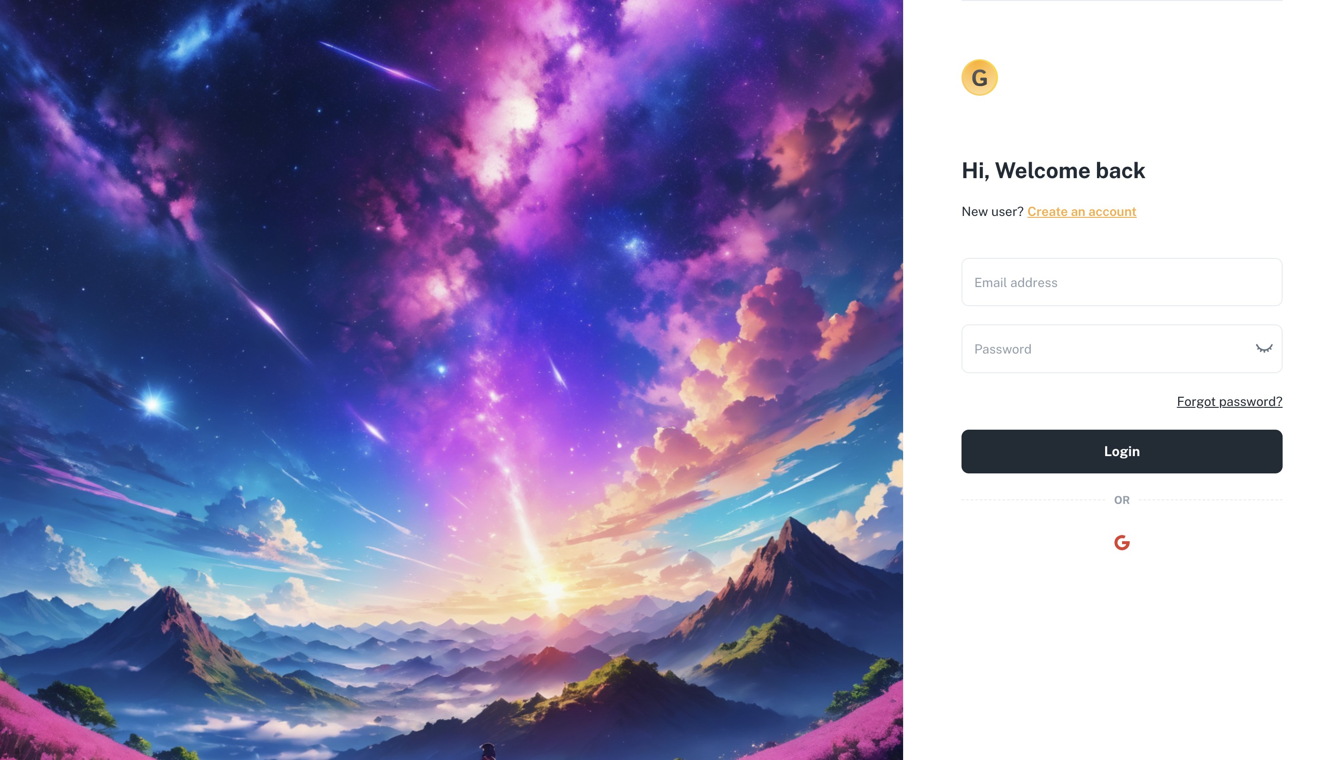Screen dimensions: 1341x760
Task: Click the Login button
Action: click(x=1121, y=452)
